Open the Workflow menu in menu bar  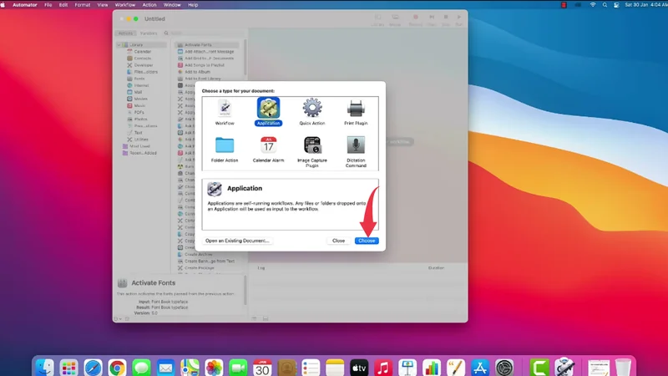pyautogui.click(x=124, y=4)
